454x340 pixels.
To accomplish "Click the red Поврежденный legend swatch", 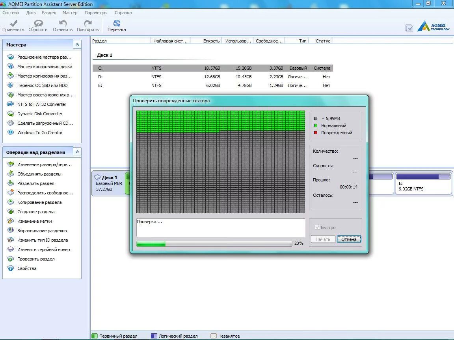I will click(x=316, y=133).
